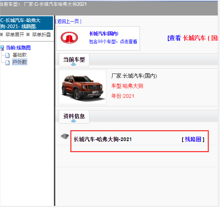Open the 线路图 link
Screen dimensions: 220x207
click(x=193, y=139)
